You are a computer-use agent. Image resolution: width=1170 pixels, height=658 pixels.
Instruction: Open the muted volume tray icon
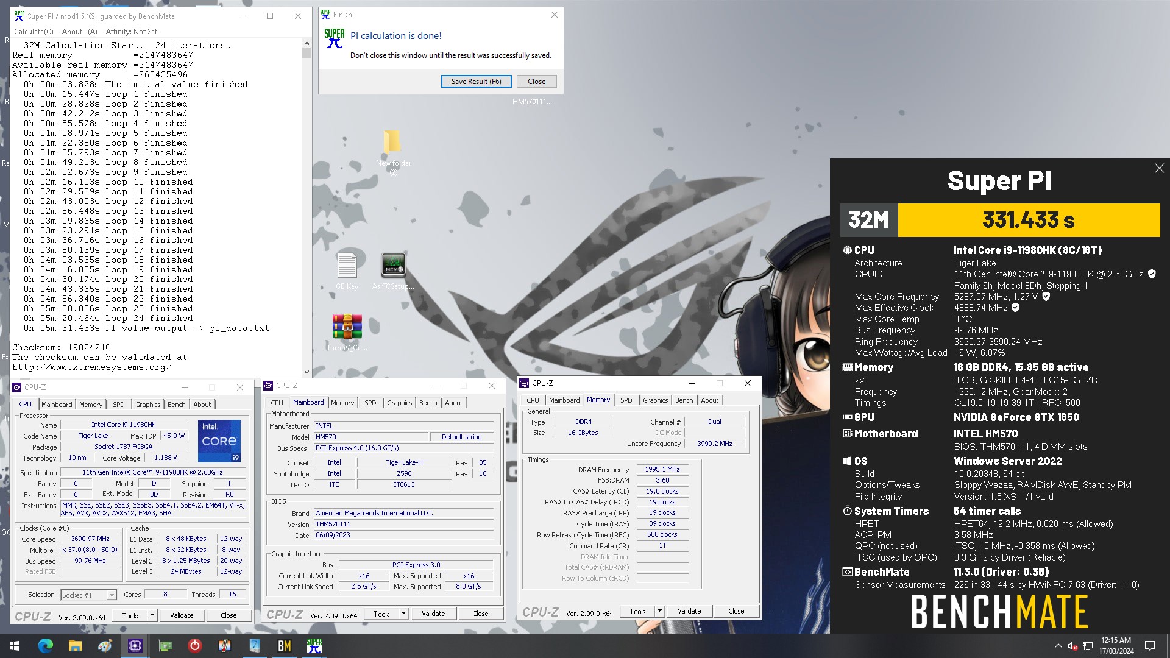1072,646
